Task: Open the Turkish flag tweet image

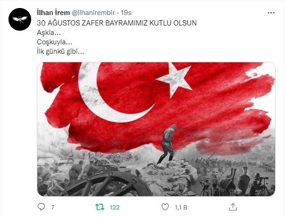Action: pyautogui.click(x=156, y=129)
